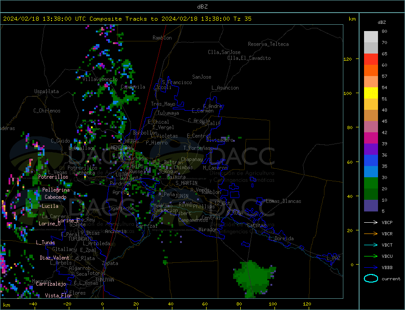405x310 pixels.
Task: Click the Reserva_Telteca map label
Action: [x=268, y=44]
